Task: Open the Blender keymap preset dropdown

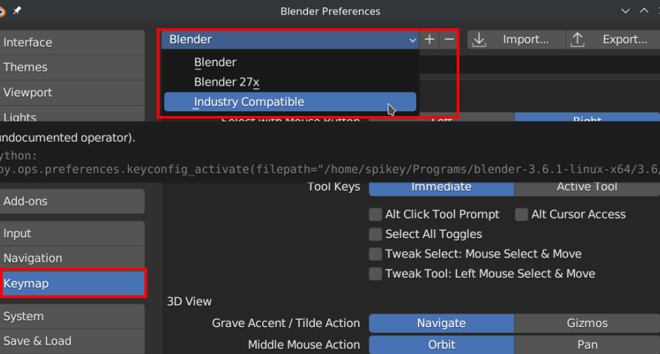Action: click(292, 40)
